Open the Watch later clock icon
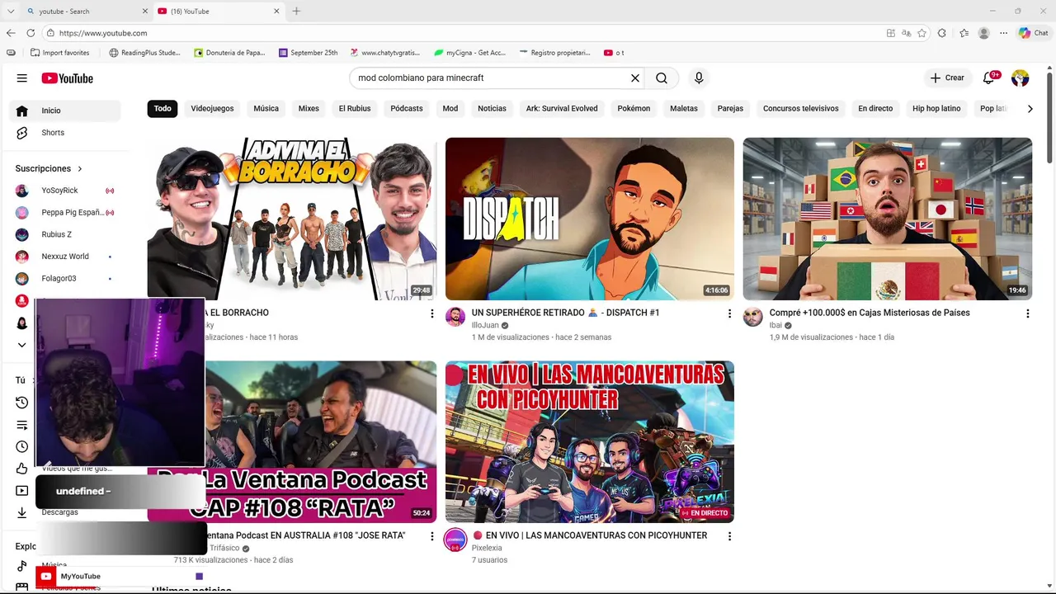Image resolution: width=1056 pixels, height=594 pixels. point(22,447)
